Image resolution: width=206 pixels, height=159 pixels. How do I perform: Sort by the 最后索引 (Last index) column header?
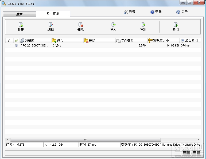(190, 41)
